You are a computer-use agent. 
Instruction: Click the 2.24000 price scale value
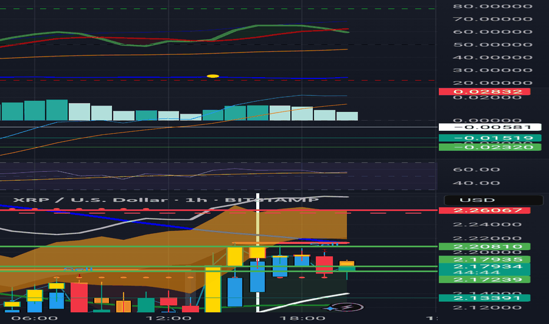(487, 224)
